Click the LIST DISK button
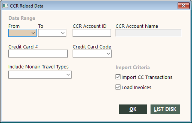The width and height of the screenshot is (192, 123). [x=165, y=109]
